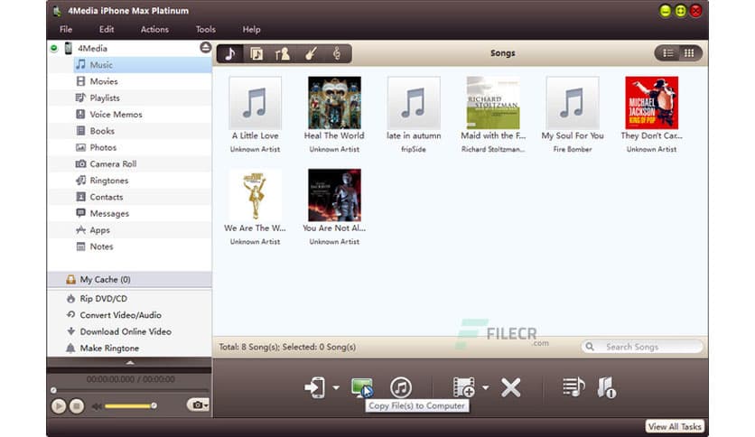755x437 pixels.
Task: Select They Don't Car... song
Action: click(x=651, y=115)
